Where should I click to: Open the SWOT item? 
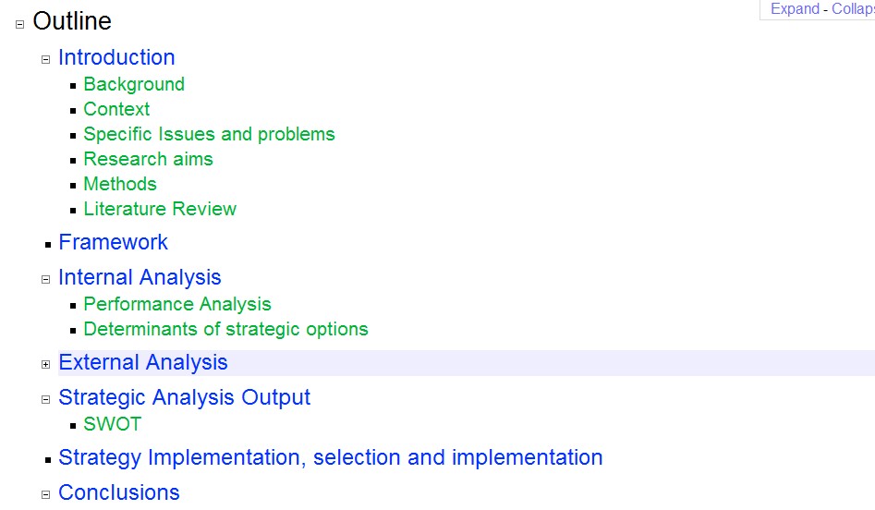113,424
